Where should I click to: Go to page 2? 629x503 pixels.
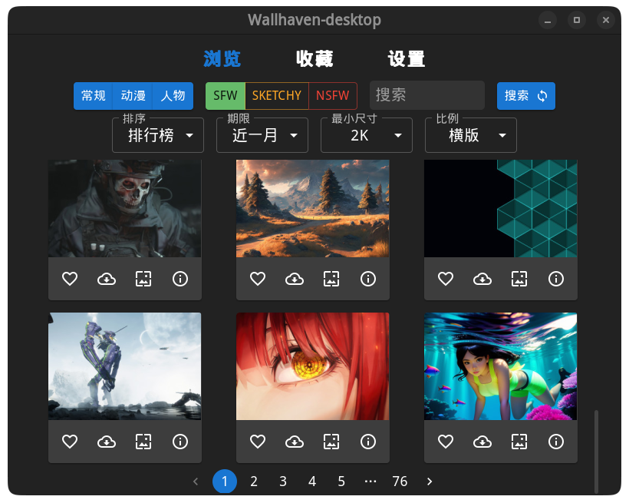point(254,481)
